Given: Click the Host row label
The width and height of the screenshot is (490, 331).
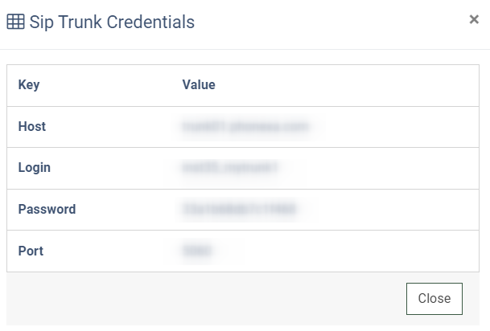Looking at the screenshot, I should click(32, 126).
